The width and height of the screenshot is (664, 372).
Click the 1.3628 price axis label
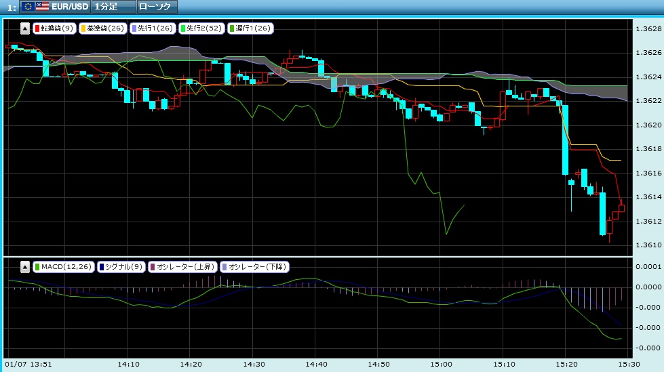(x=648, y=28)
